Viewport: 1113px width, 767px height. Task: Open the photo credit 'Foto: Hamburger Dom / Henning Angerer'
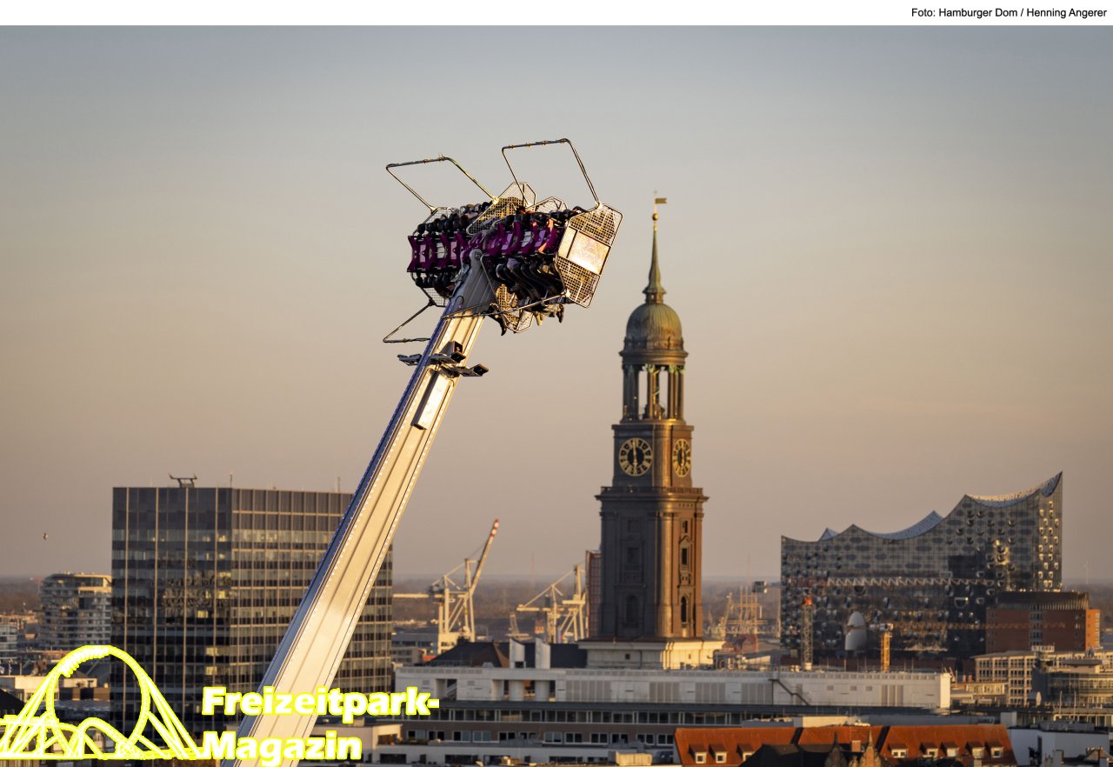(x=1008, y=13)
